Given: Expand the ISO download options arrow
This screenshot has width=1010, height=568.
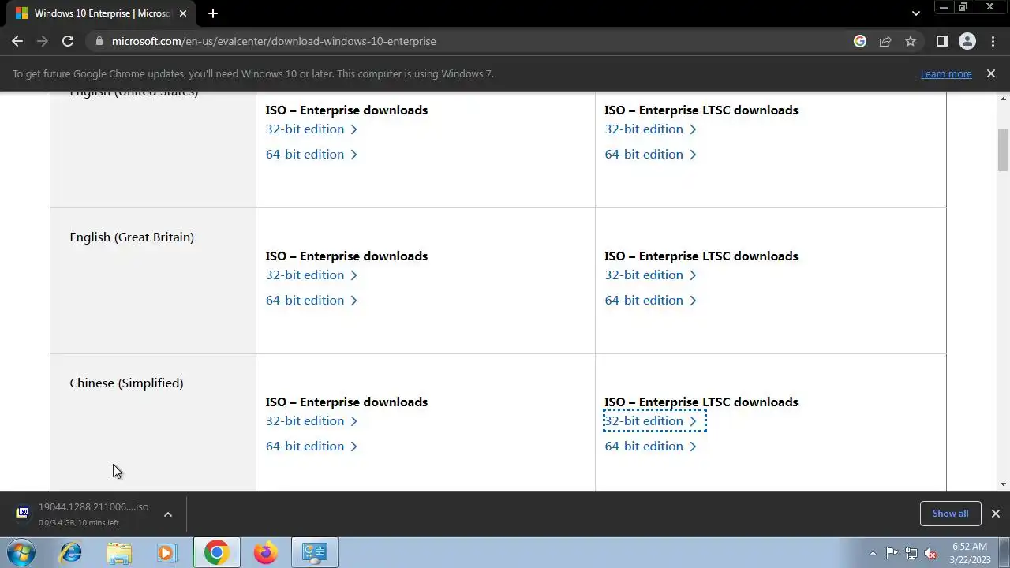Looking at the screenshot, I should [x=167, y=514].
